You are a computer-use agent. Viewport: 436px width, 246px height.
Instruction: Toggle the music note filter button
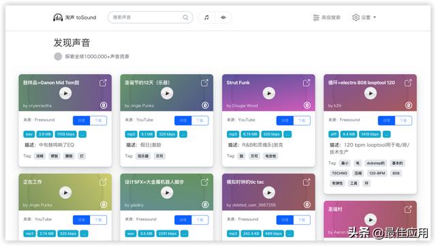click(206, 18)
